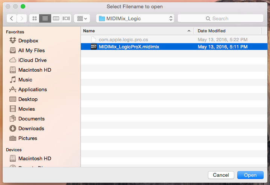Click the blank document icon of com.apple.logic.pro.cs
The width and height of the screenshot is (270, 185).
94,40
